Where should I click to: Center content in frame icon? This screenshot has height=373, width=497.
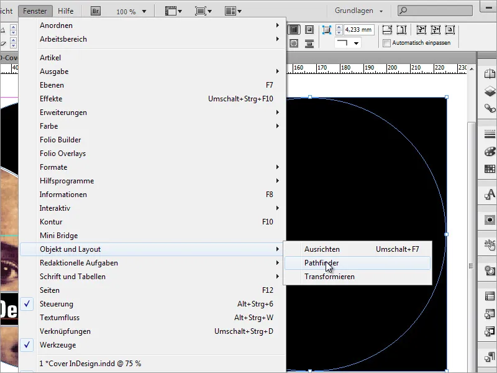pyautogui.click(x=450, y=30)
